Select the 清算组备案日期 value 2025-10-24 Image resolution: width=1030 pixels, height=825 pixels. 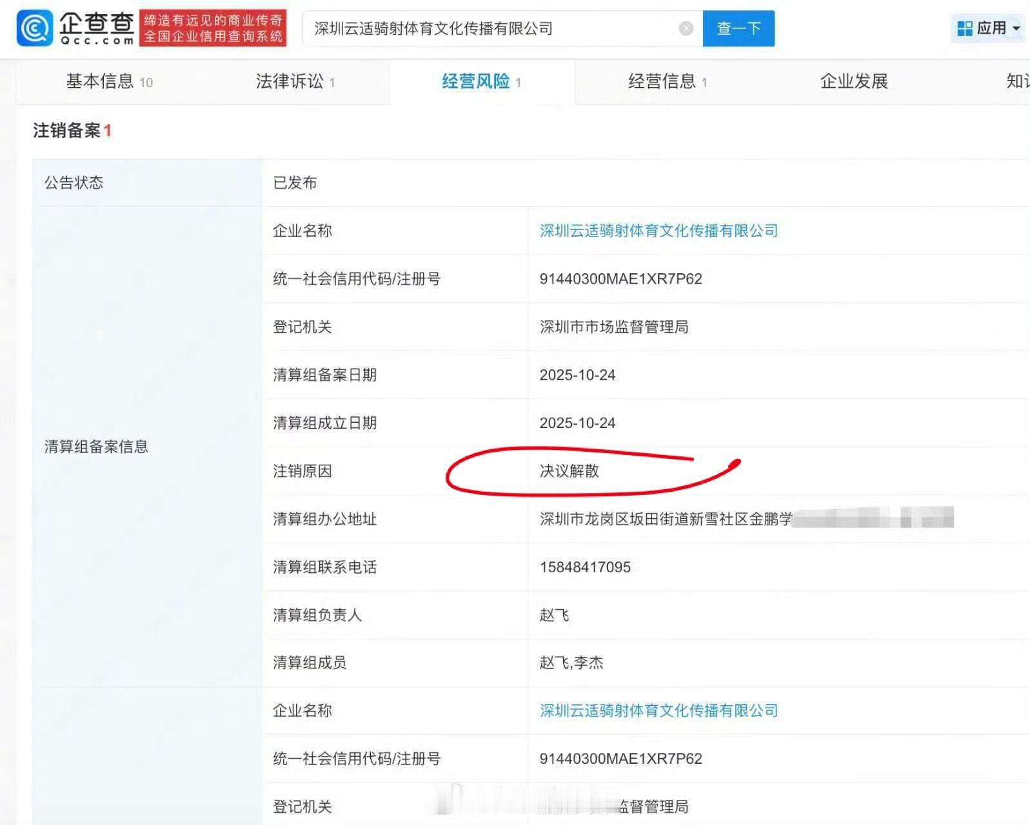click(577, 374)
